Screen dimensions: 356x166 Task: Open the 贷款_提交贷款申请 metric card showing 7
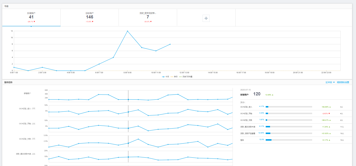(148, 17)
